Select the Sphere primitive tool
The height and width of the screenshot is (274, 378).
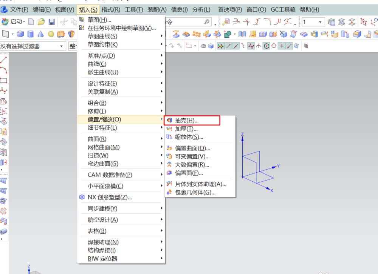coord(51,34)
